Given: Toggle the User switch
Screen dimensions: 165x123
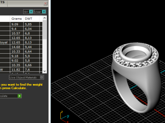Looking at the screenshot, I should [x=40, y=12].
